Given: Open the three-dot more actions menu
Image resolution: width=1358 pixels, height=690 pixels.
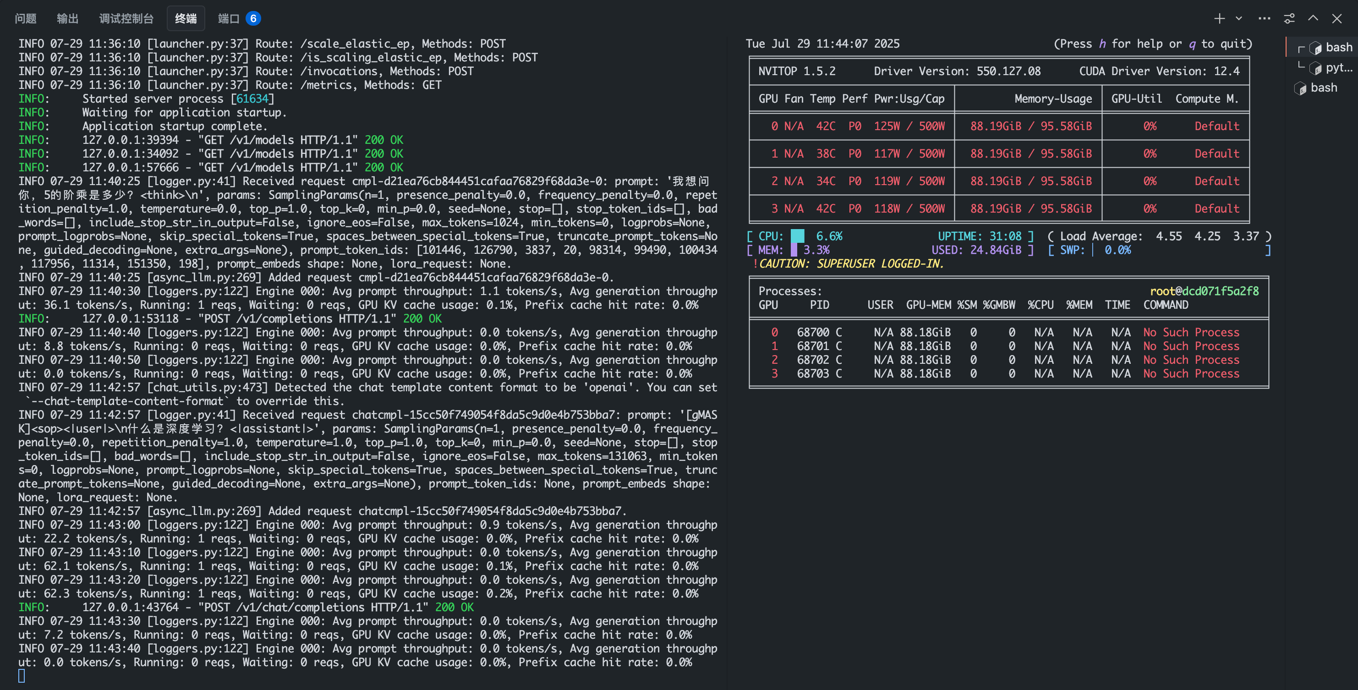Looking at the screenshot, I should coord(1264,19).
